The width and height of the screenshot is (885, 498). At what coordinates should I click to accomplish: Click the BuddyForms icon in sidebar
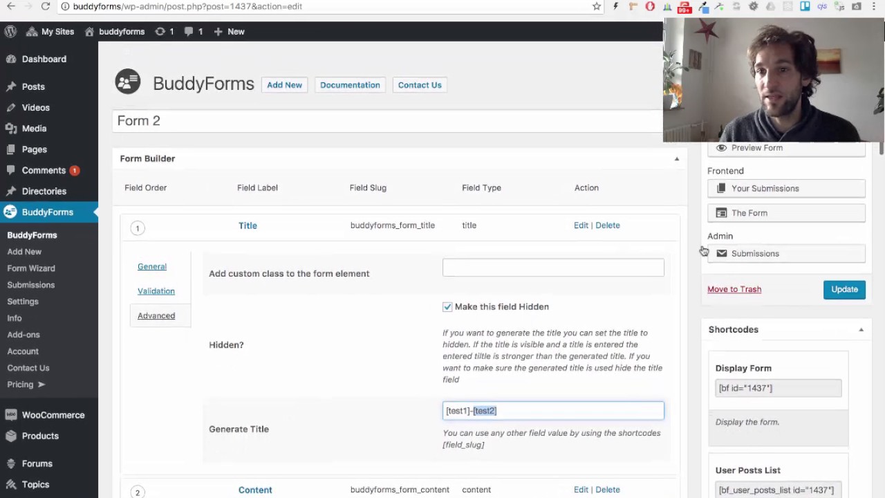click(10, 212)
